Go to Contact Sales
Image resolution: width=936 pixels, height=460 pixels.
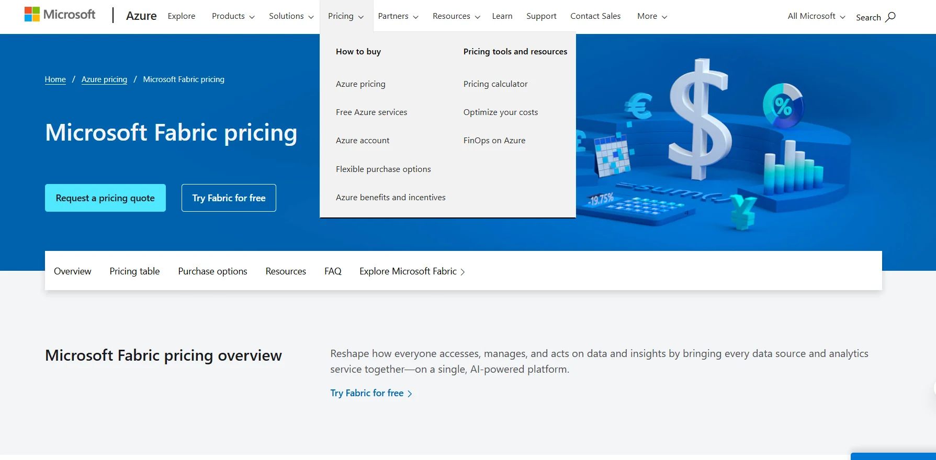[595, 16]
